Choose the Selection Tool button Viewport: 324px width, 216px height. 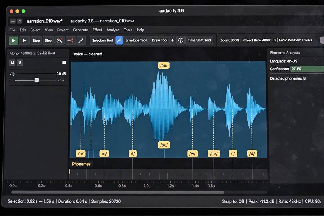pyautogui.click(x=102, y=40)
